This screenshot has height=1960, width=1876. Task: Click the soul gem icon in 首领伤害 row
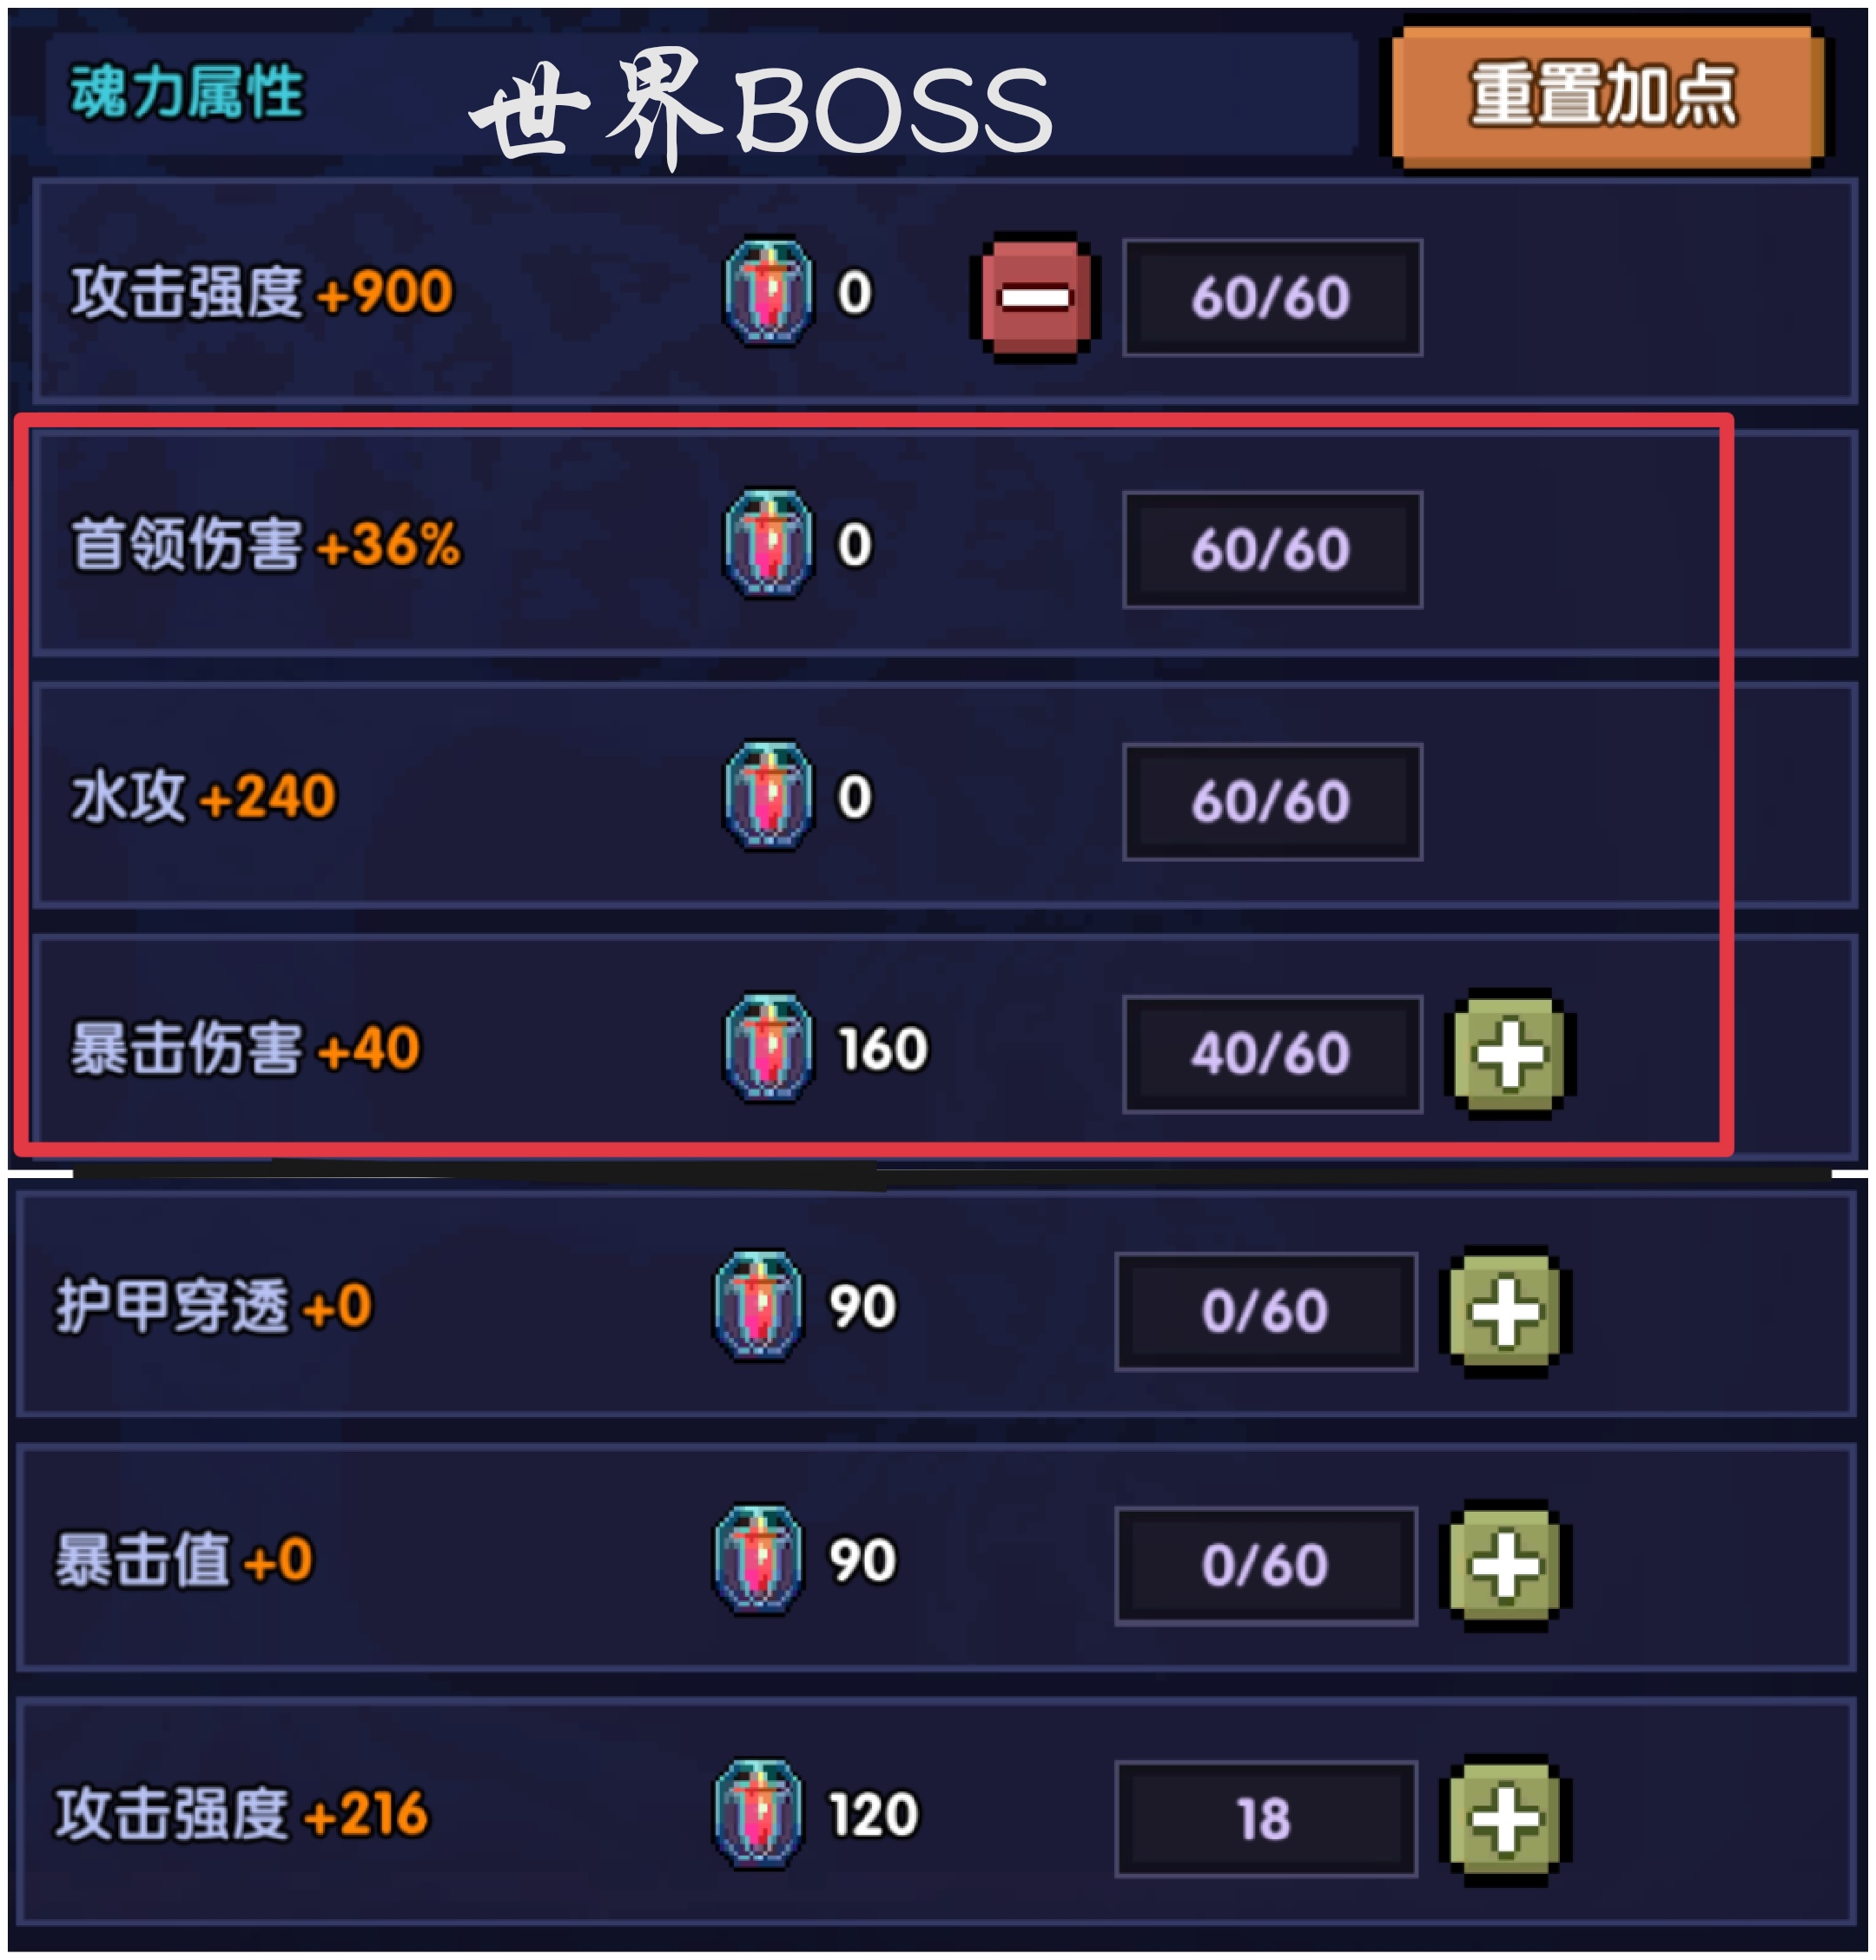768,543
